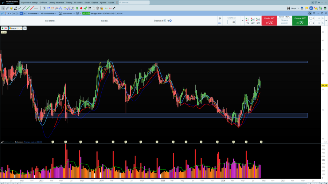
Task: Toggle the weekly W timeframe button
Action: tap(21, 13)
